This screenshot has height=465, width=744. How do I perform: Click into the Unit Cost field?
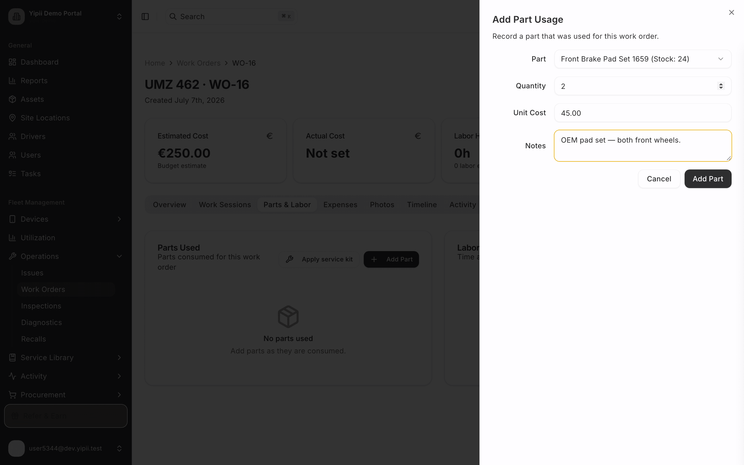[x=642, y=113]
